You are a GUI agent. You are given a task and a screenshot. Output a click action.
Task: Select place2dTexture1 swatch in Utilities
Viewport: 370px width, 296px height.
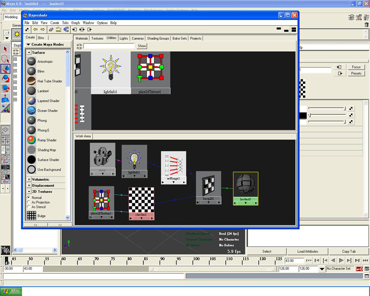click(150, 73)
